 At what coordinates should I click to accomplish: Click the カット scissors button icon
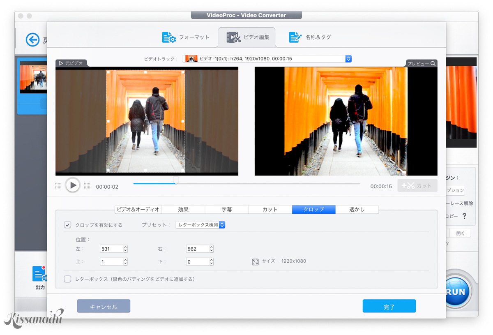(410, 185)
